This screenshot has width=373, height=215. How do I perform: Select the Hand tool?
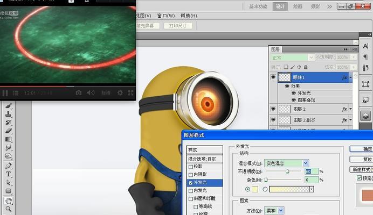coord(9,201)
